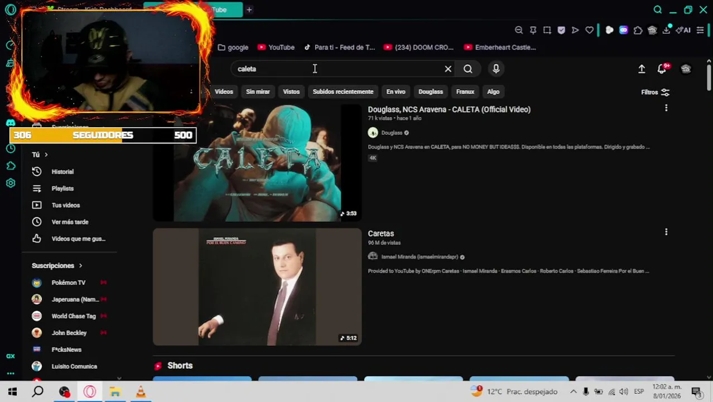This screenshot has height=402, width=713.
Task: Add page to bookmarks with heart icon
Action: 590,30
